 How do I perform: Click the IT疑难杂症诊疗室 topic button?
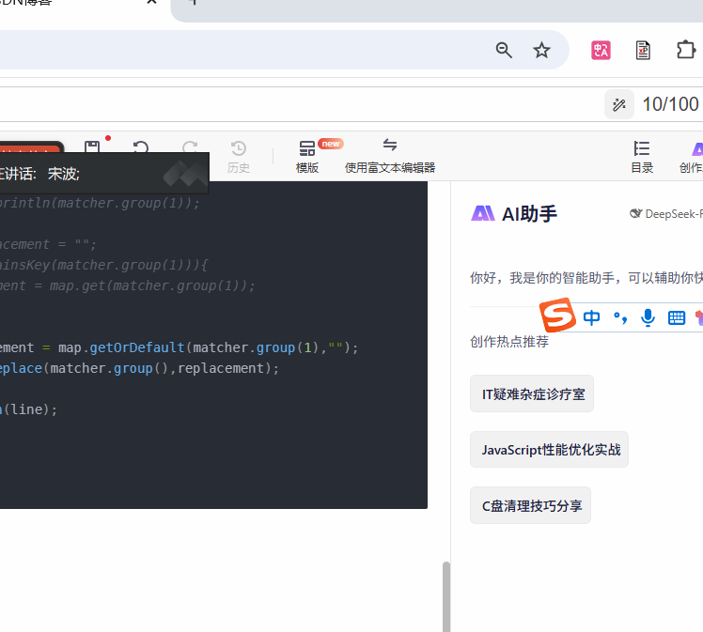click(x=532, y=393)
